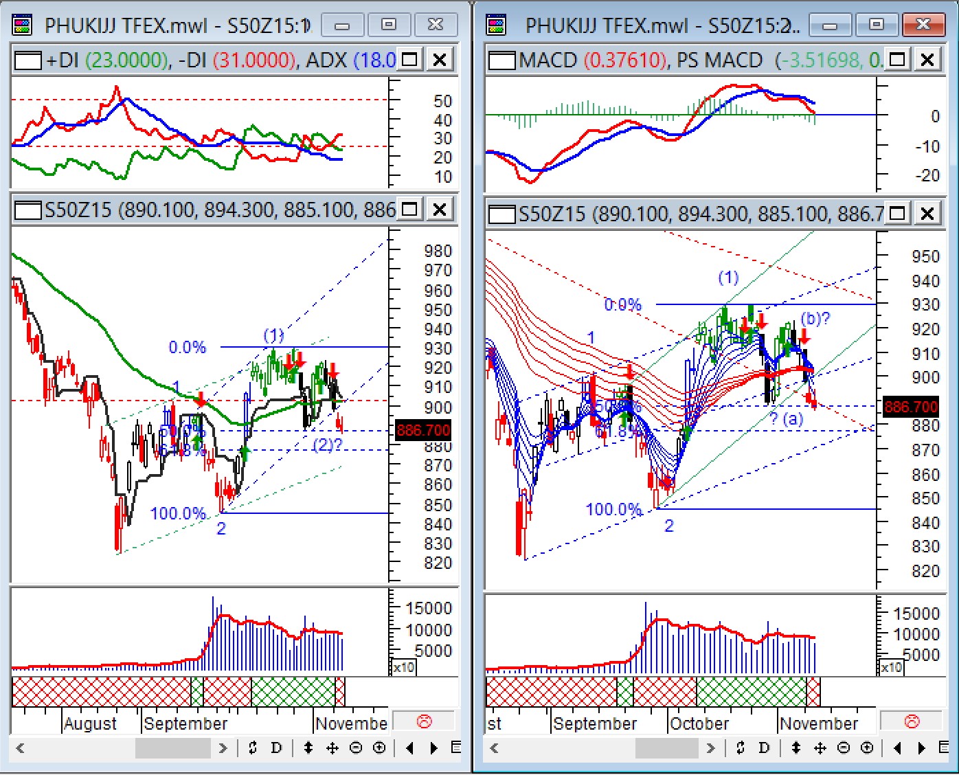Open the list menu icon in right chart toolbar
959x775 pixels.
tap(943, 748)
